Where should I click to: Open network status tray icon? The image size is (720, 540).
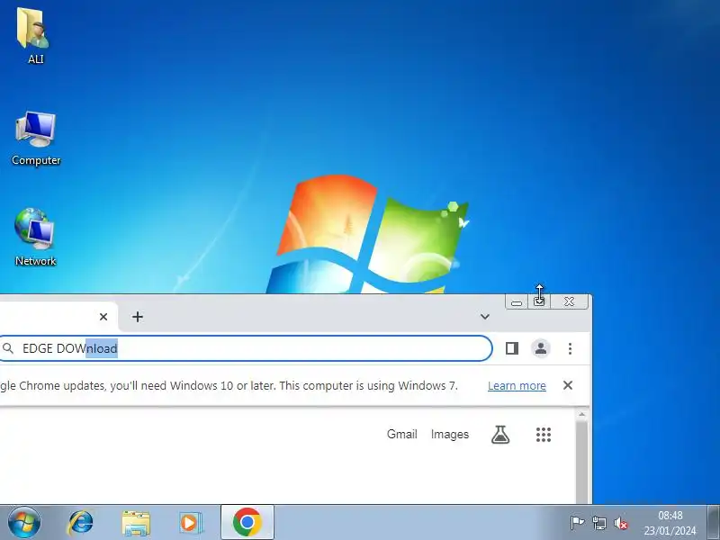[x=598, y=523]
